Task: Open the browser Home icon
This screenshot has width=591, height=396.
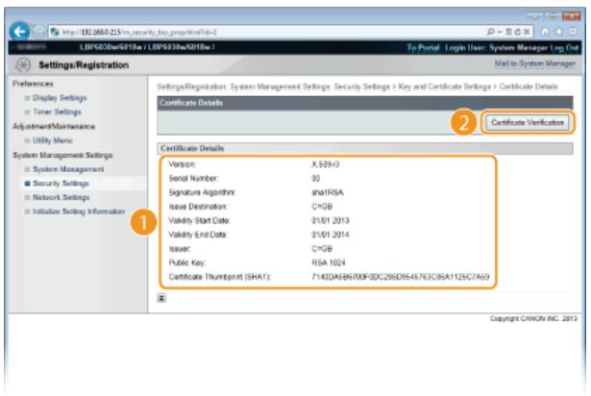Action: pyautogui.click(x=545, y=32)
